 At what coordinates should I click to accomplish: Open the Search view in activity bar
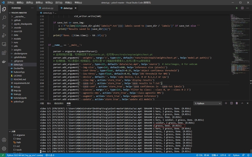click(x=4, y=18)
